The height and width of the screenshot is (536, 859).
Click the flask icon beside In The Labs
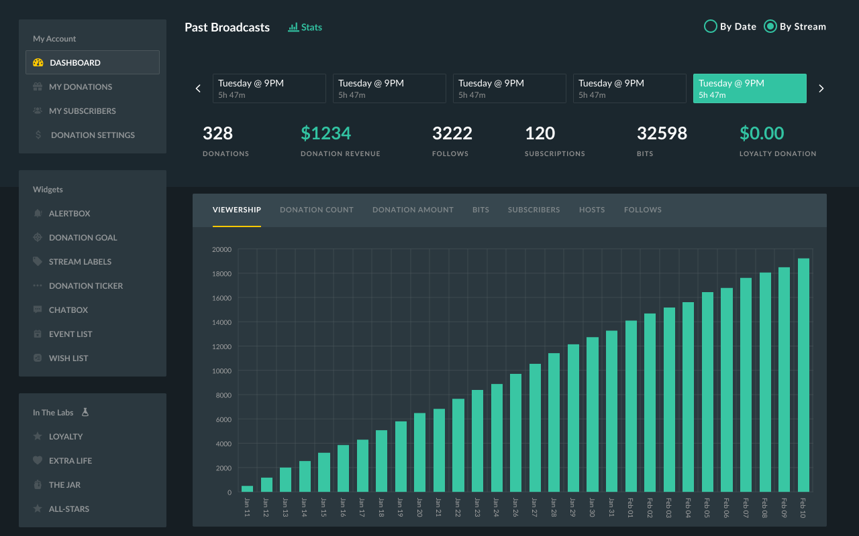(x=85, y=412)
